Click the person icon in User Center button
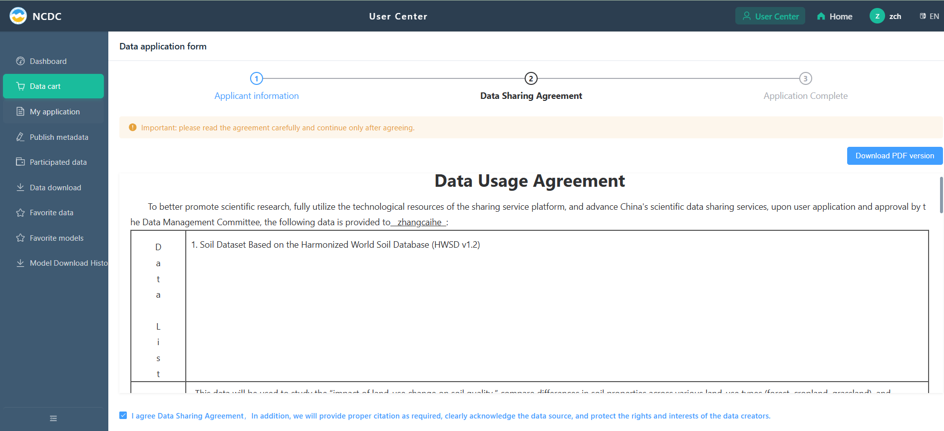The image size is (944, 431). click(x=747, y=16)
